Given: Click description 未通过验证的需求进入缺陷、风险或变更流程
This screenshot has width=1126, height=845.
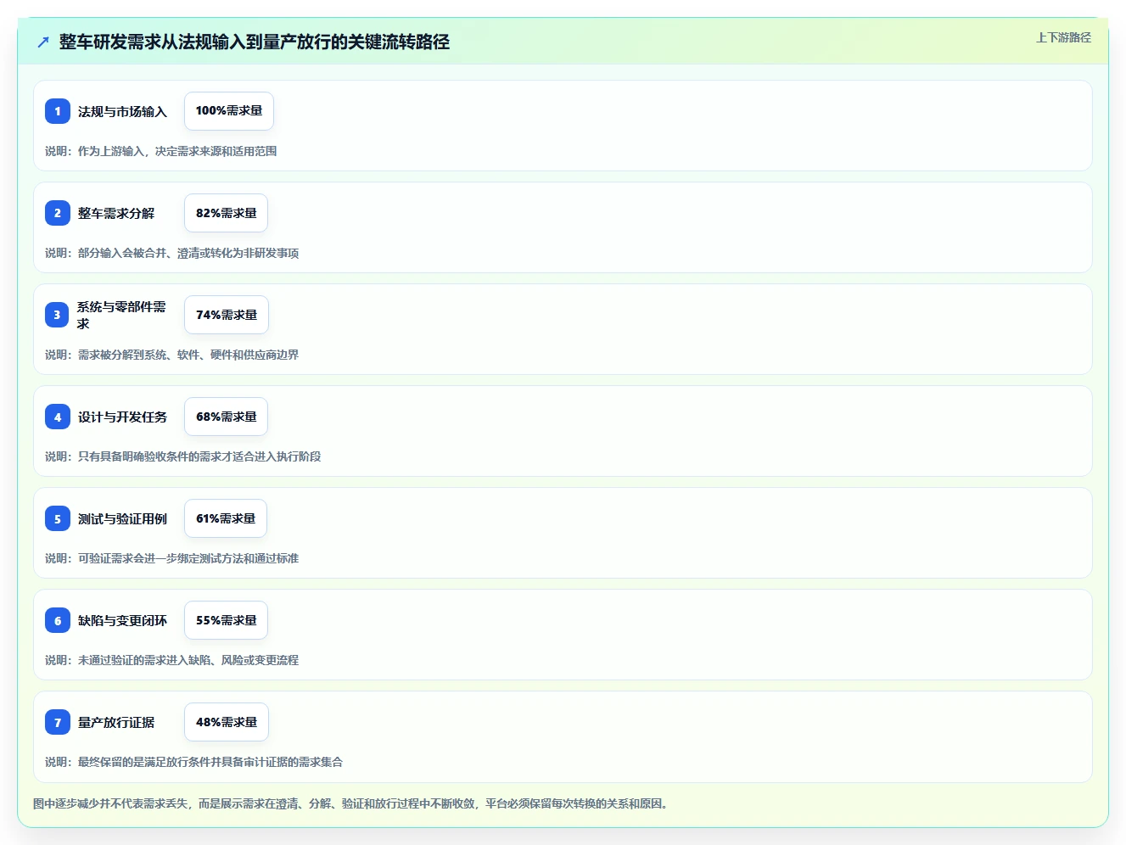Looking at the screenshot, I should click(188, 660).
